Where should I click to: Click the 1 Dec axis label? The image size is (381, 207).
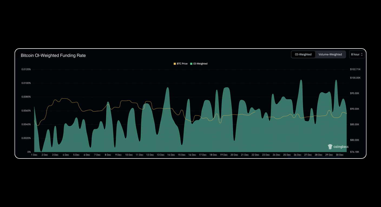pyautogui.click(x=34, y=155)
